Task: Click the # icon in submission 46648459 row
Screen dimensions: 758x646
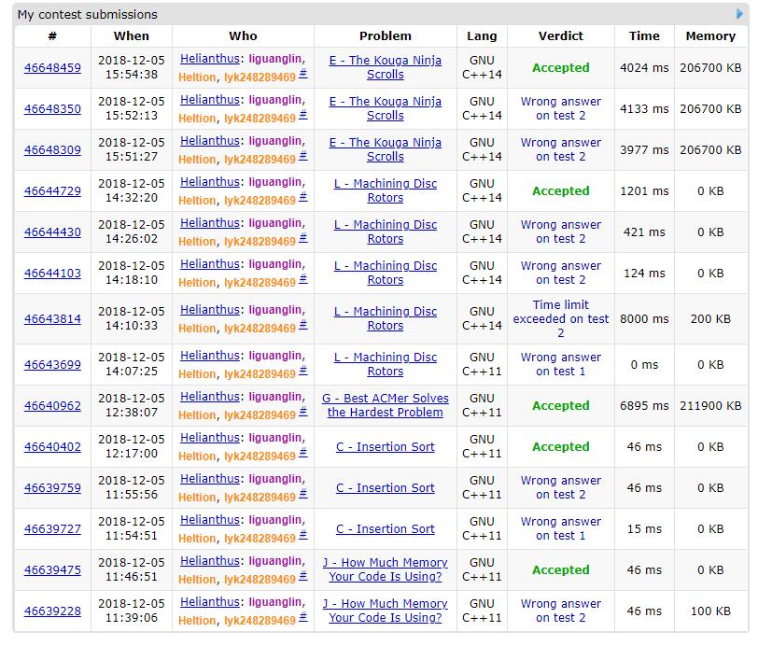Action: point(302,75)
